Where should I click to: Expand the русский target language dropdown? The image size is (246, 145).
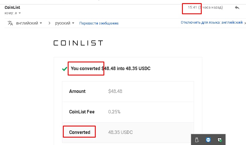[x=65, y=23]
